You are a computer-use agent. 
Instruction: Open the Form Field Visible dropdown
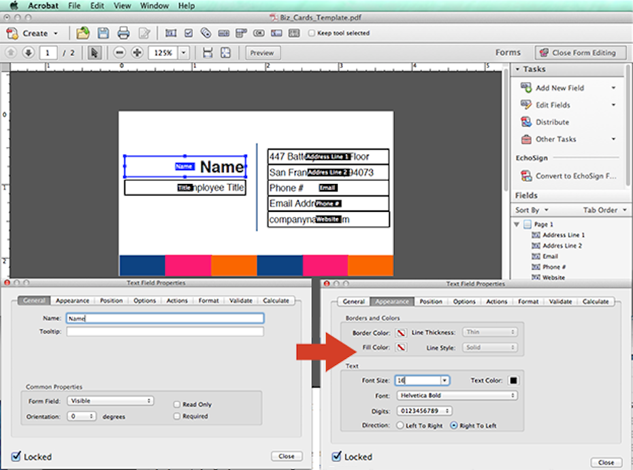point(110,401)
